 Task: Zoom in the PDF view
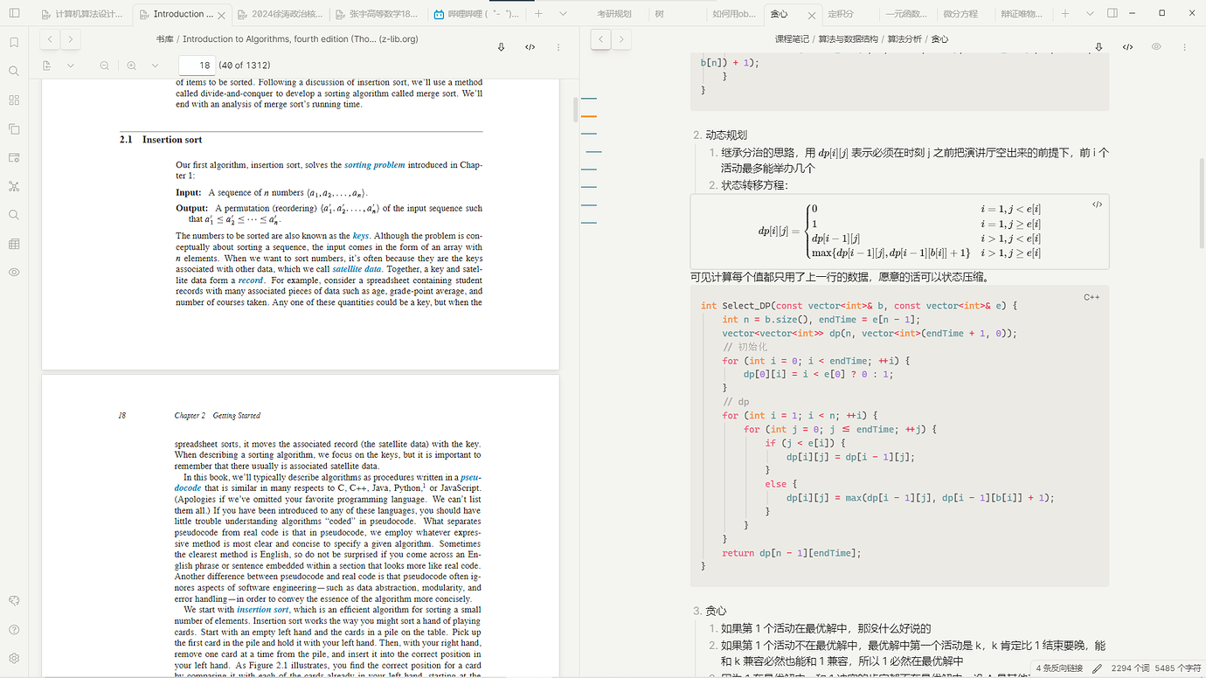pos(131,66)
